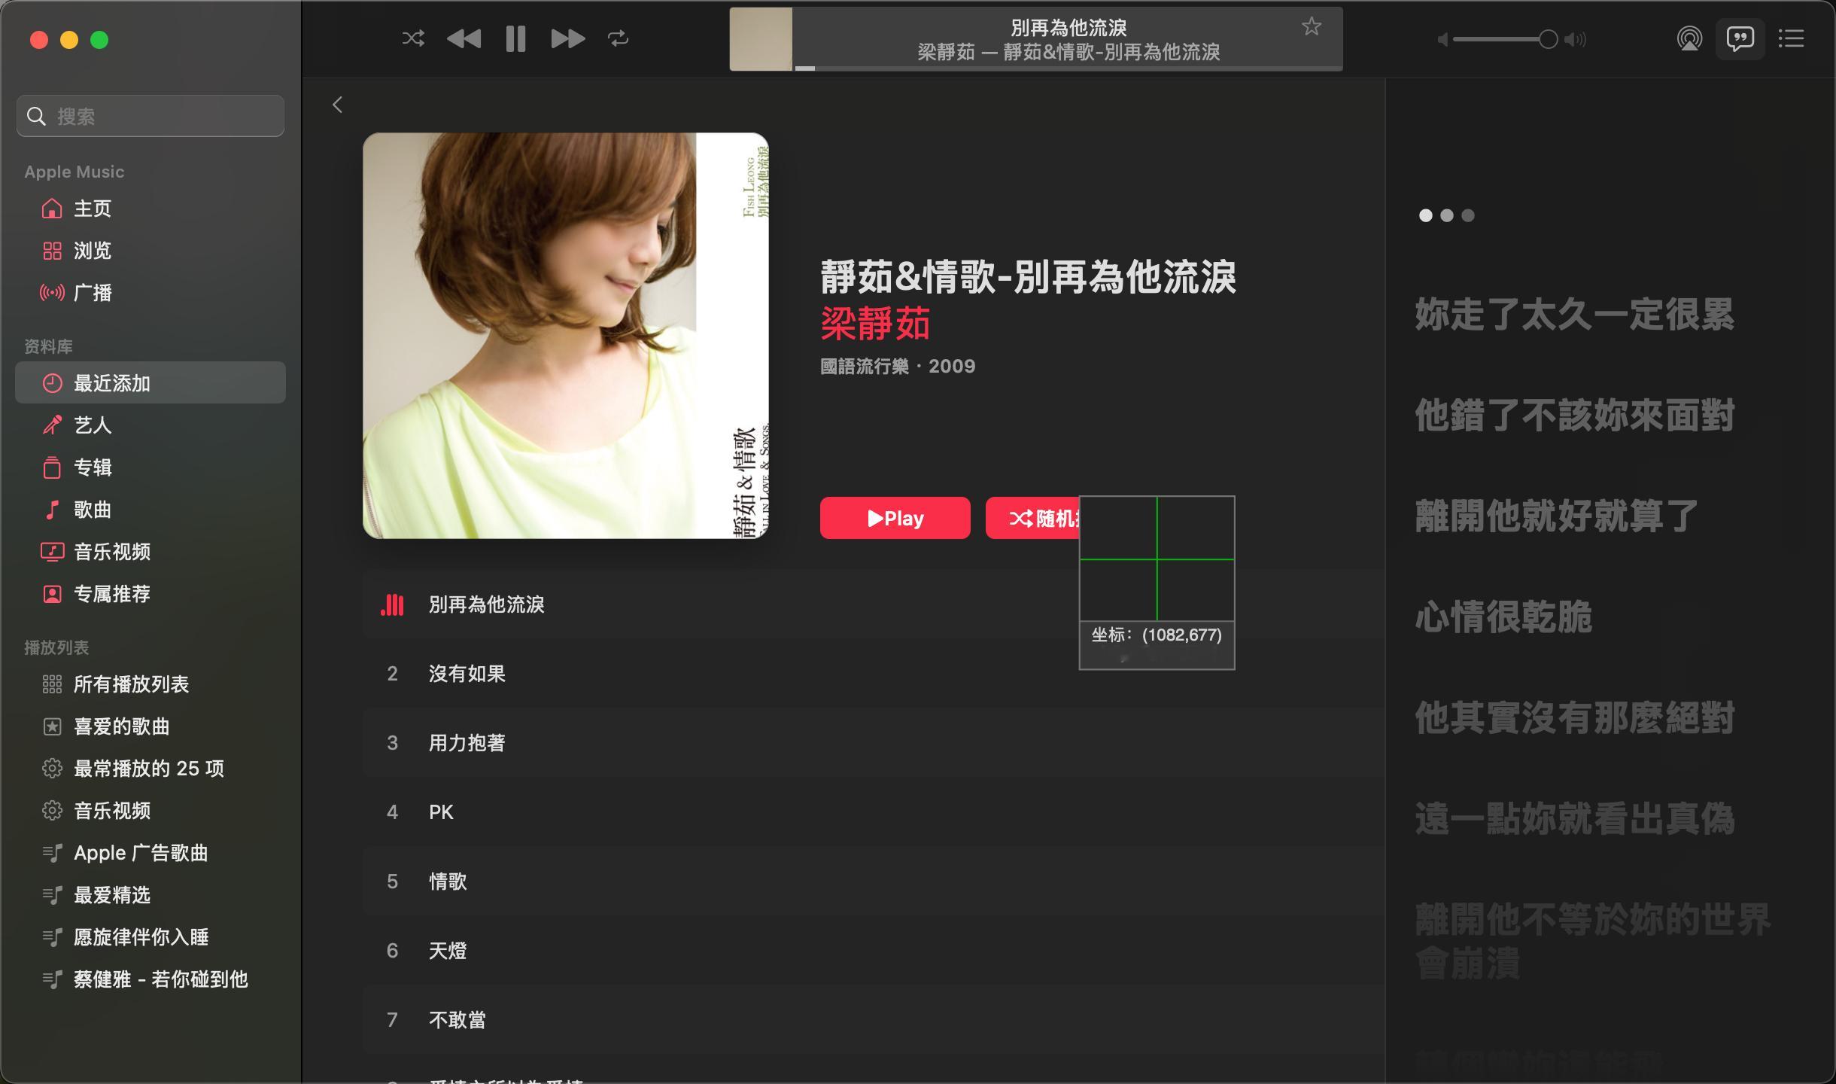
Task: Open 专辑 in the library
Action: click(x=150, y=467)
